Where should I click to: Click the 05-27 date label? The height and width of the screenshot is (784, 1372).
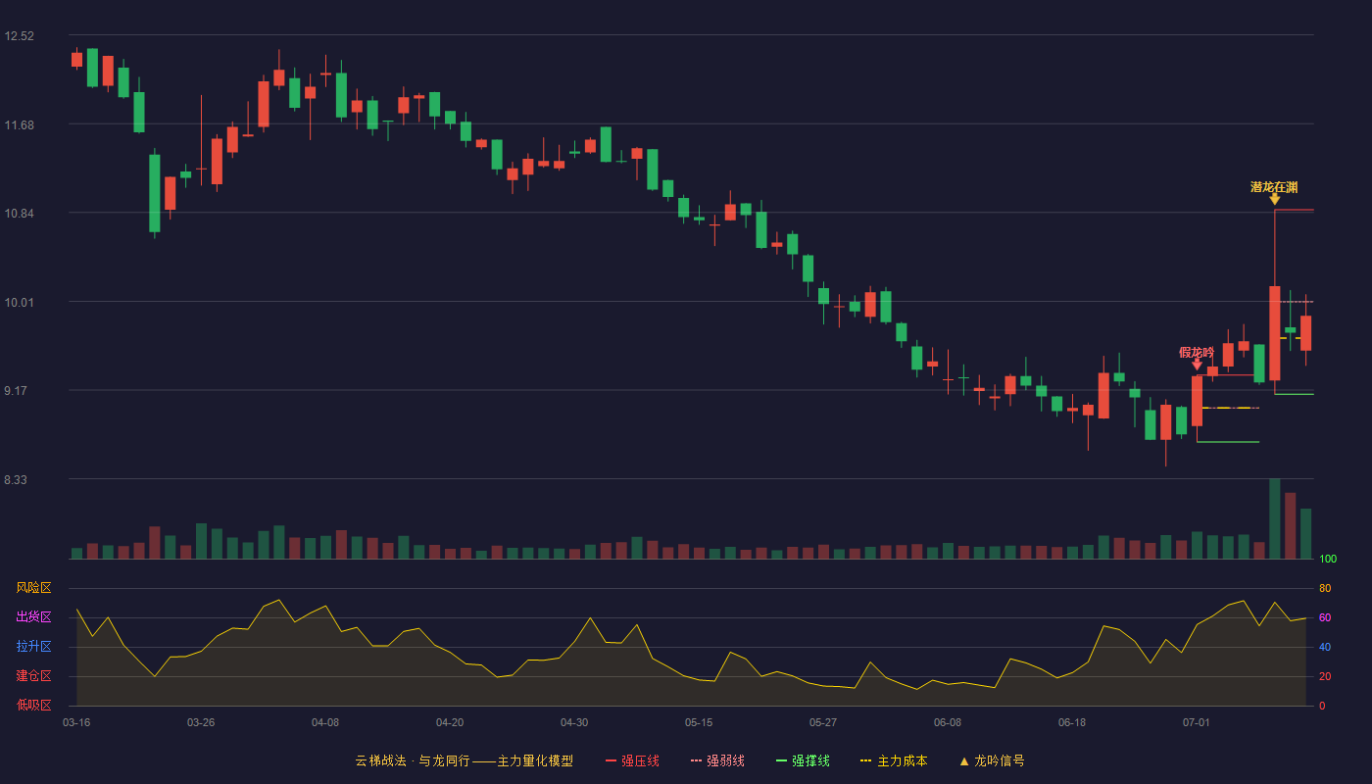[x=823, y=722]
